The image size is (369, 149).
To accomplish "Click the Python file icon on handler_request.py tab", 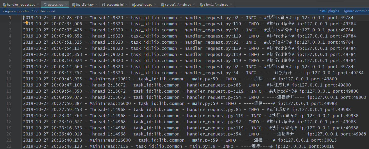I will (4, 5).
